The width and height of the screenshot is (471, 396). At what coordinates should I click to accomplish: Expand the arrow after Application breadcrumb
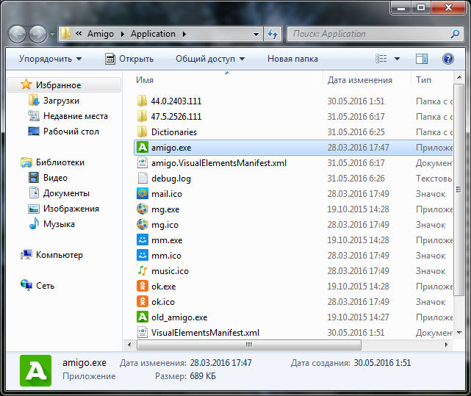click(x=184, y=35)
